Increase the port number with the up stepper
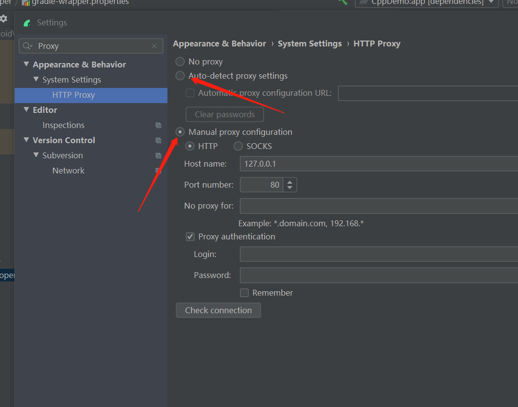Screen dimensions: 518x407 [289, 182]
